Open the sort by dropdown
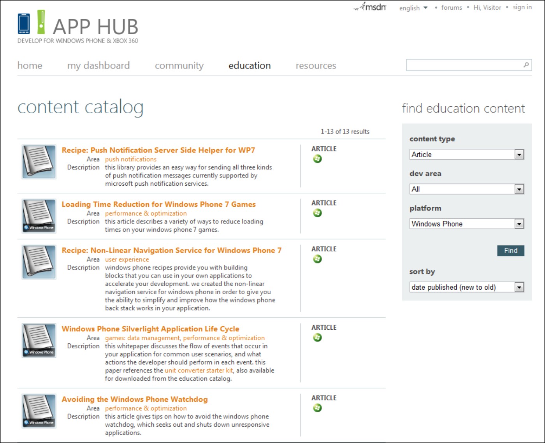545x443 pixels. click(x=467, y=287)
